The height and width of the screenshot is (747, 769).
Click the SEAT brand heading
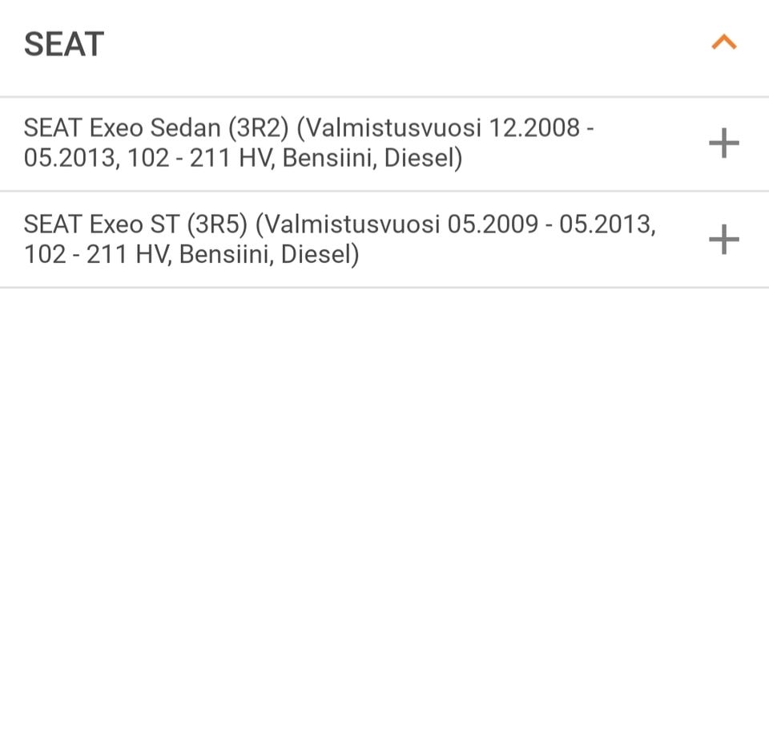[64, 44]
